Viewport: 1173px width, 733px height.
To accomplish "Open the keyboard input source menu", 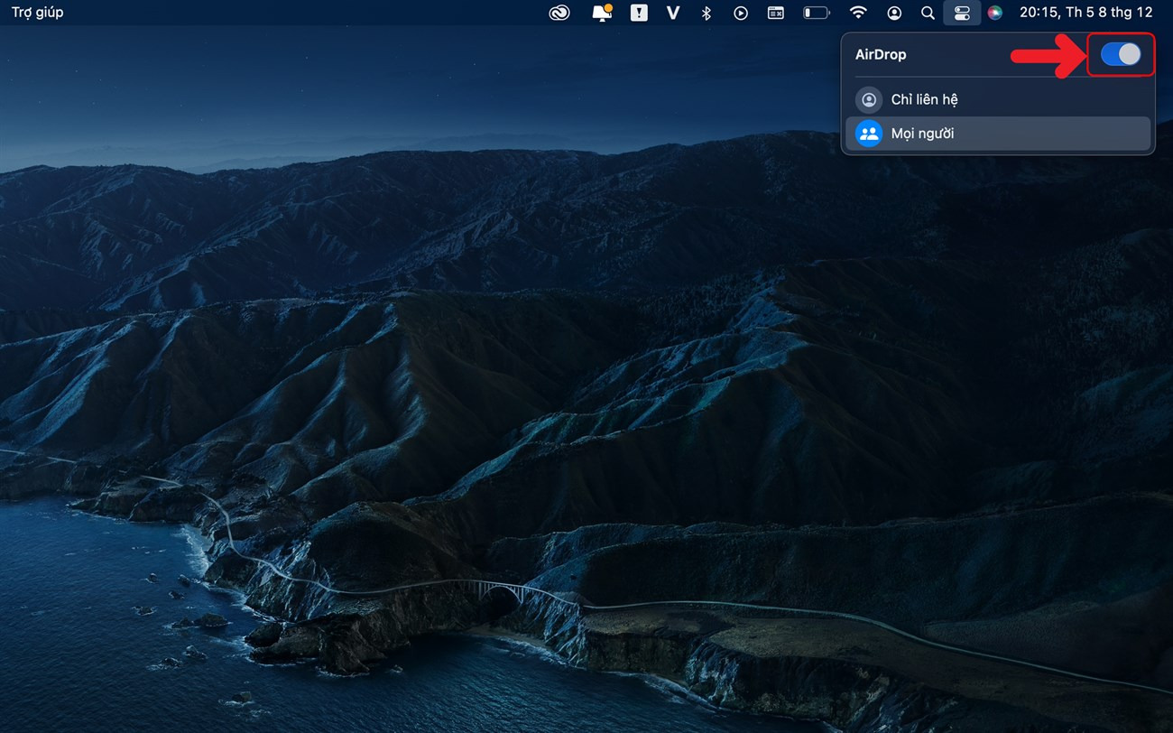I will (x=776, y=13).
